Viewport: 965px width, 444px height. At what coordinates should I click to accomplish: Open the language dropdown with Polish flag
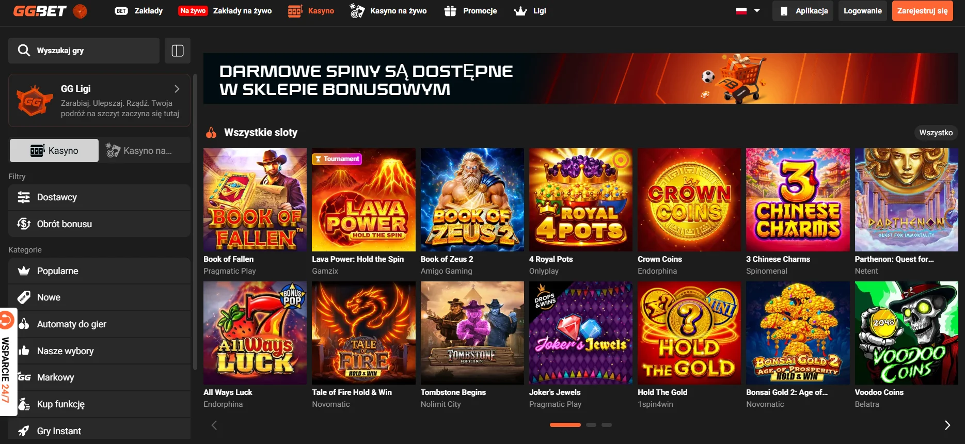tap(748, 11)
